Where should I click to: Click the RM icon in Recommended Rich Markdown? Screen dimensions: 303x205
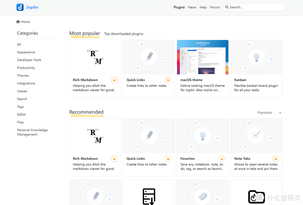[x=95, y=136]
